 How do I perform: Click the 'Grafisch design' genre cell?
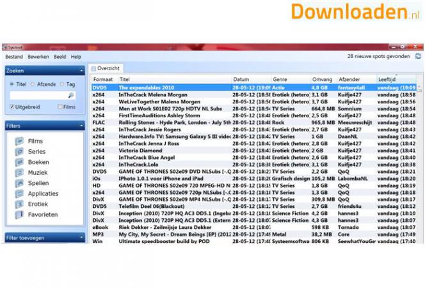(291, 179)
